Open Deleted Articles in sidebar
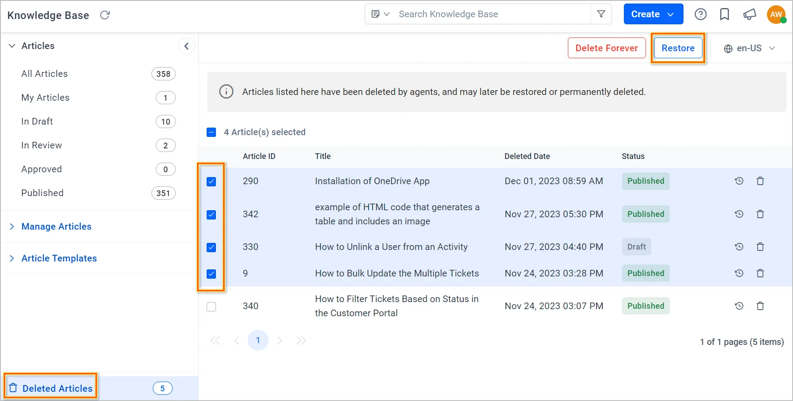Viewport: 793px width, 401px height. (57, 388)
